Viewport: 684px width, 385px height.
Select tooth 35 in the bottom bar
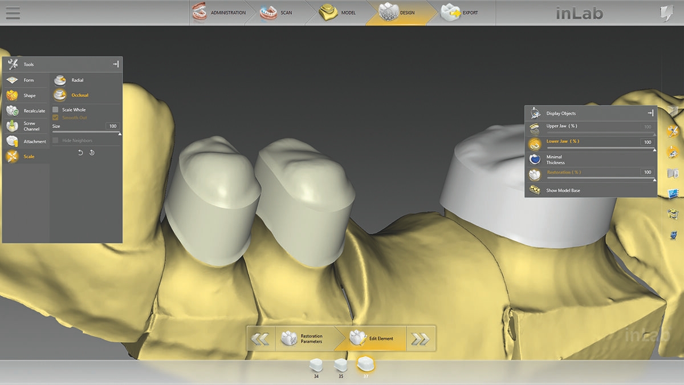pyautogui.click(x=340, y=367)
